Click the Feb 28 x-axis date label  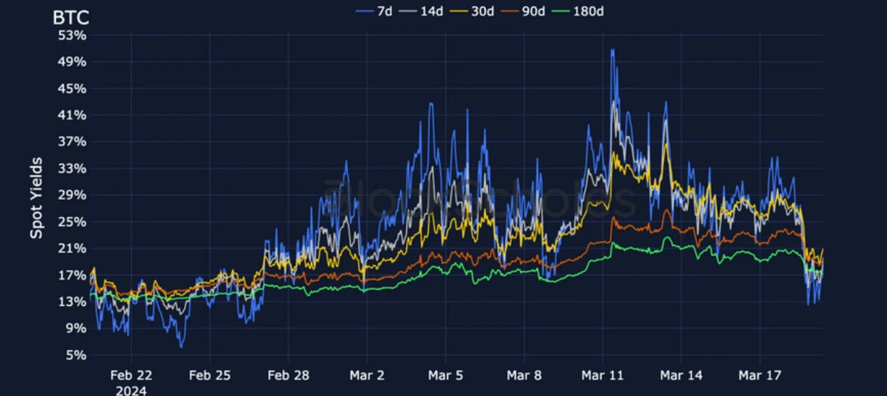tap(288, 375)
